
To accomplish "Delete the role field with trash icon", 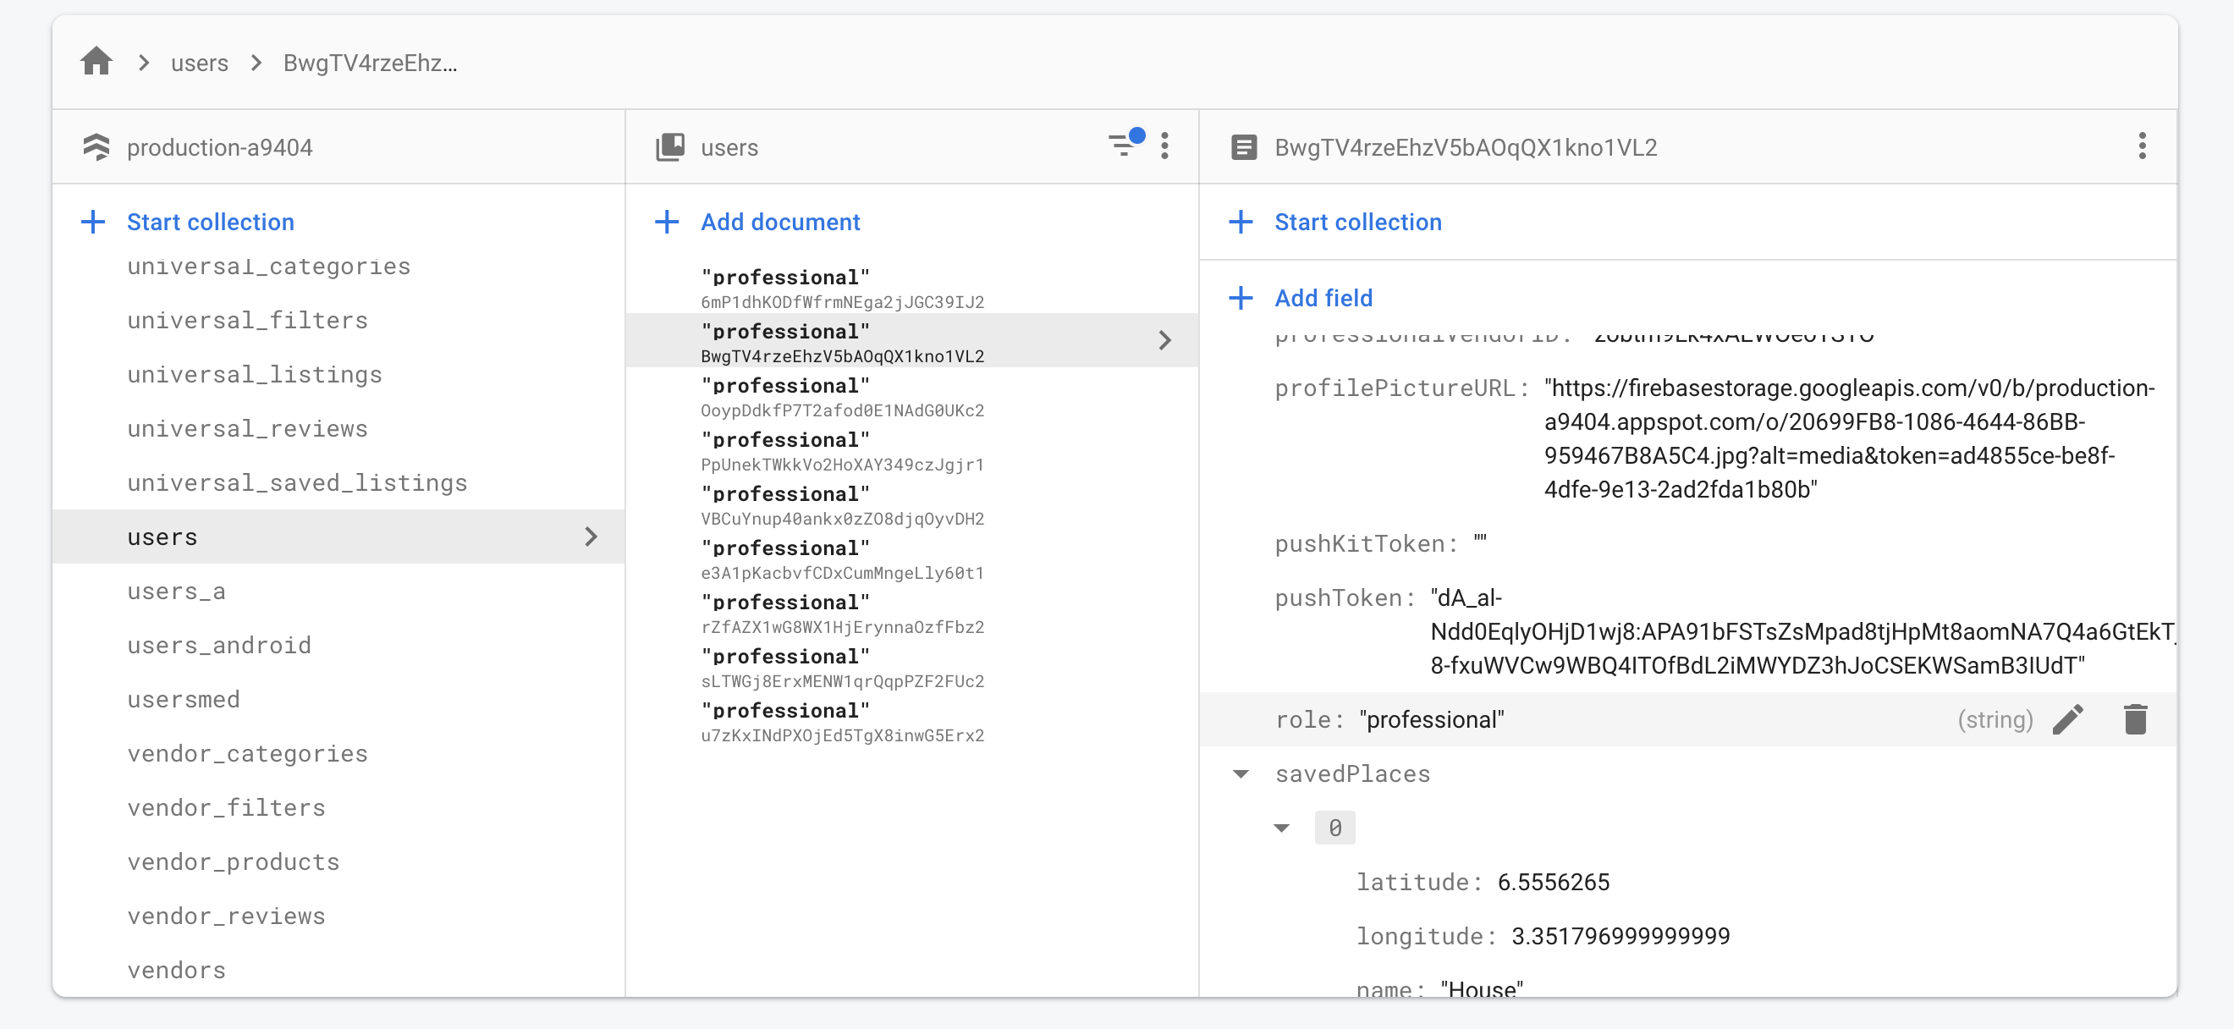I will coord(2134,719).
